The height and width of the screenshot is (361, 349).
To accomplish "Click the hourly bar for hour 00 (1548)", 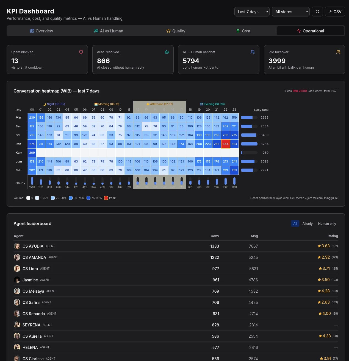I will tap(32, 181).
